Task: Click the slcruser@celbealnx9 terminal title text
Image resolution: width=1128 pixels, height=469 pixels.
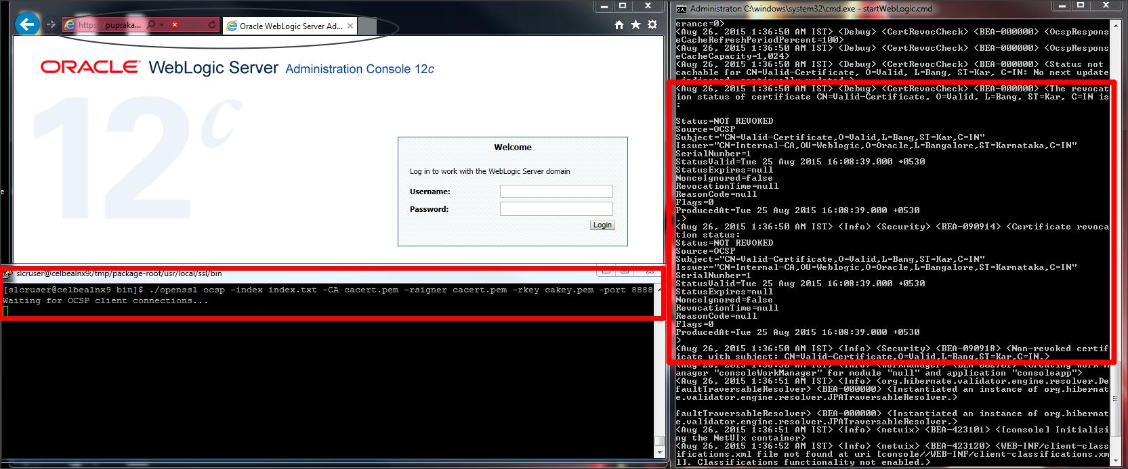Action: pyautogui.click(x=119, y=273)
